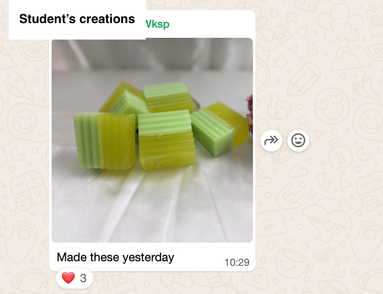
Task: Click the topmost light green cube in photo
Action: 168,97
